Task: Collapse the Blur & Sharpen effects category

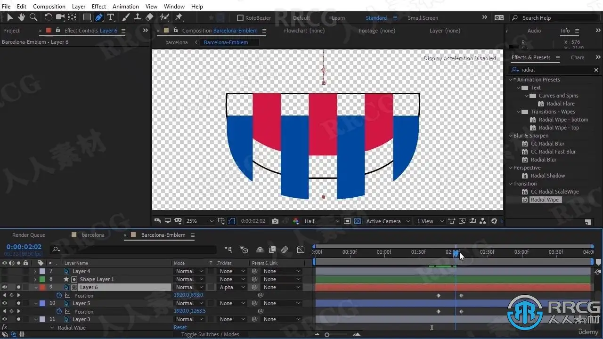Action: coord(510,136)
